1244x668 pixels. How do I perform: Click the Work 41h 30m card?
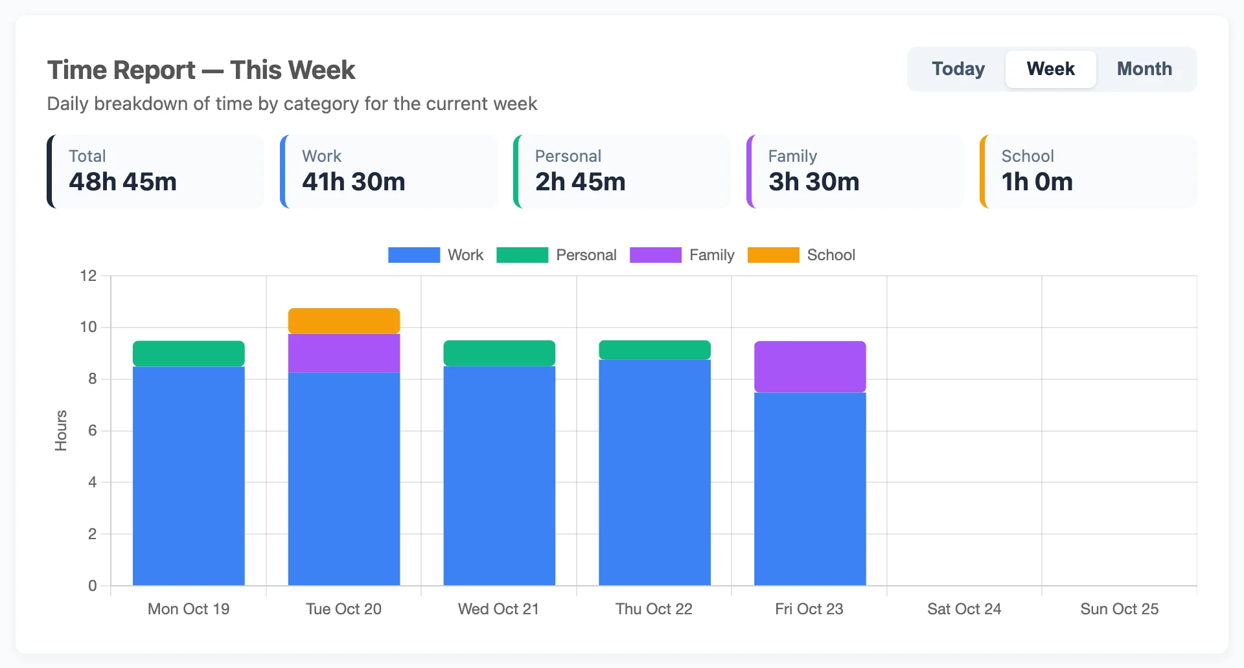[x=389, y=172]
